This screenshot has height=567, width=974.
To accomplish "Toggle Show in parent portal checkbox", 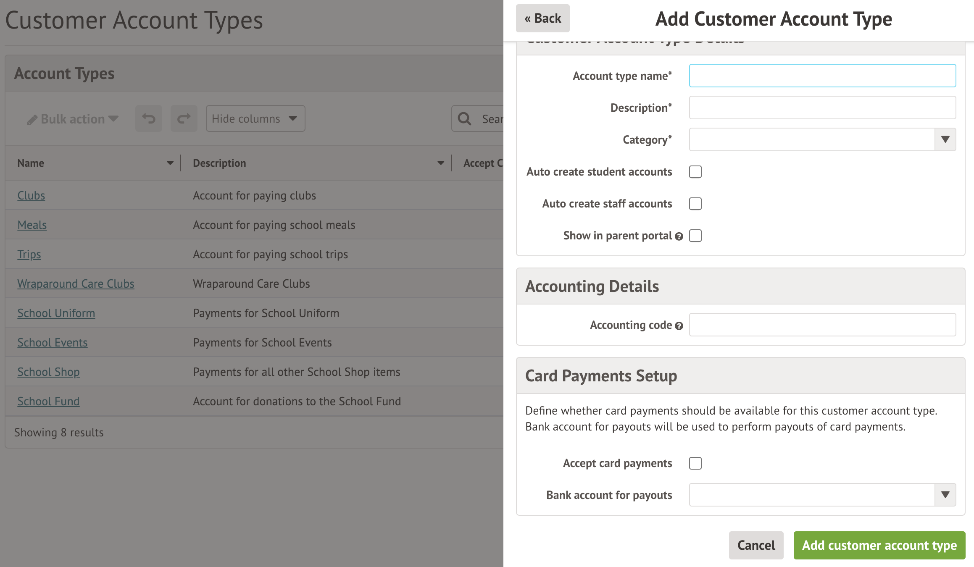I will point(695,236).
